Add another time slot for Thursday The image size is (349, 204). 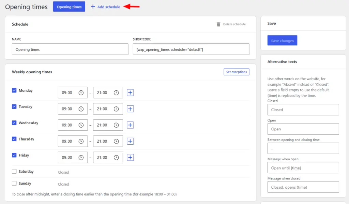pyautogui.click(x=130, y=141)
